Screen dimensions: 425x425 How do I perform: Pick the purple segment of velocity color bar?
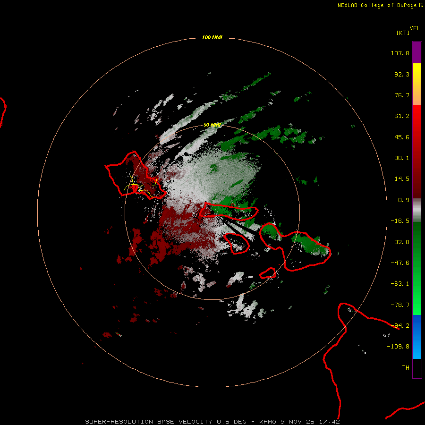point(417,52)
